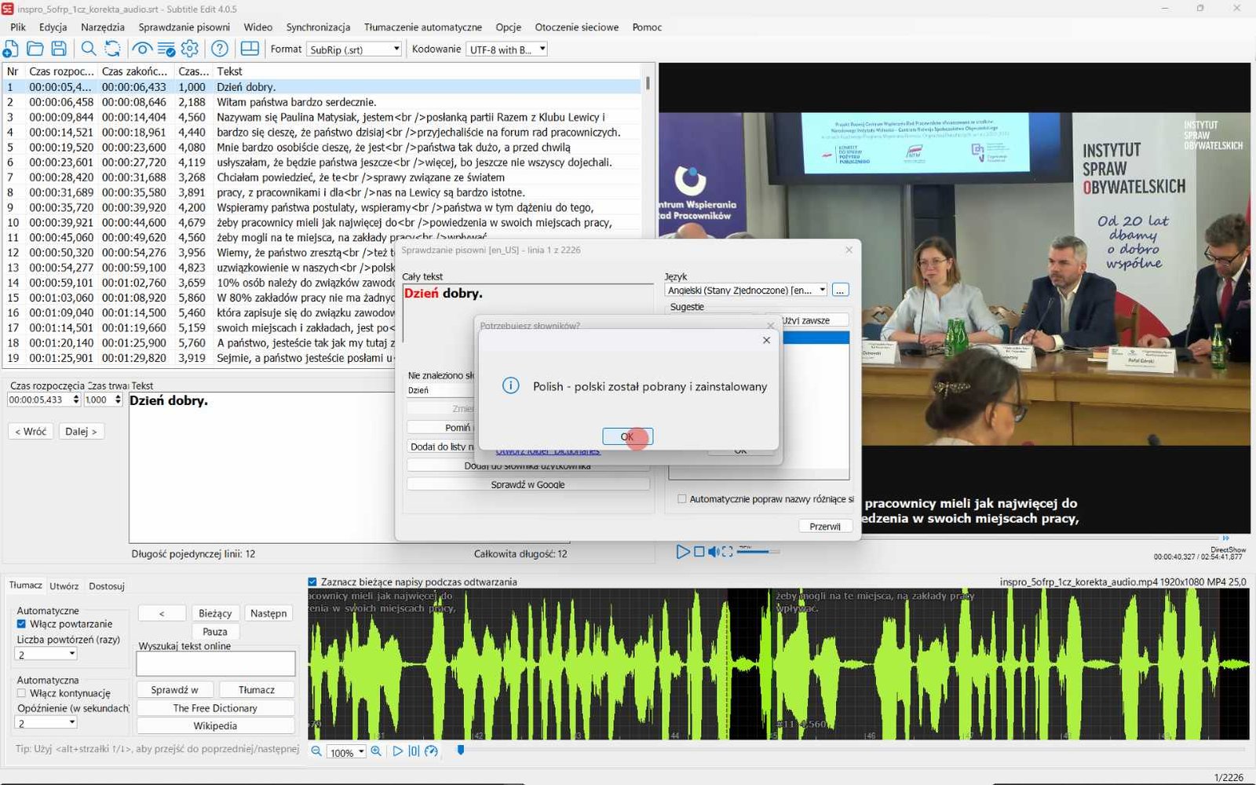Switch video to fullscreen with the brackets icon
The height and width of the screenshot is (785, 1256).
point(728,552)
